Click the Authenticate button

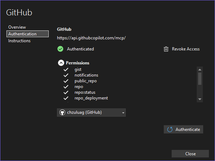tap(183, 130)
